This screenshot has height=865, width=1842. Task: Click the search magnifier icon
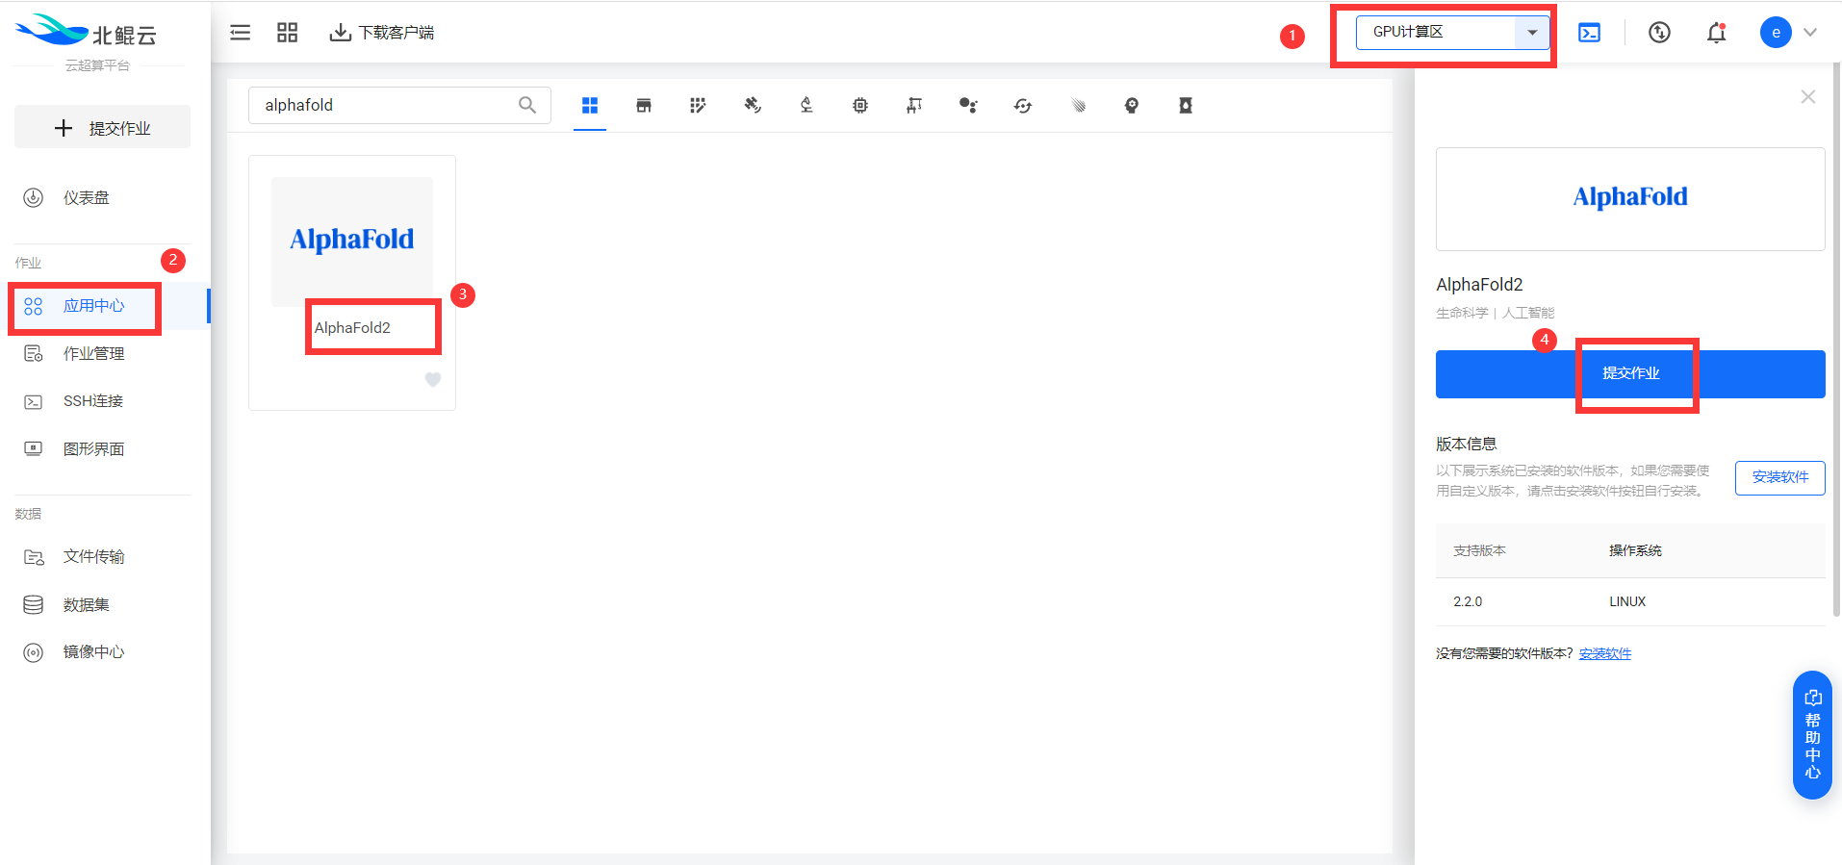(x=527, y=105)
